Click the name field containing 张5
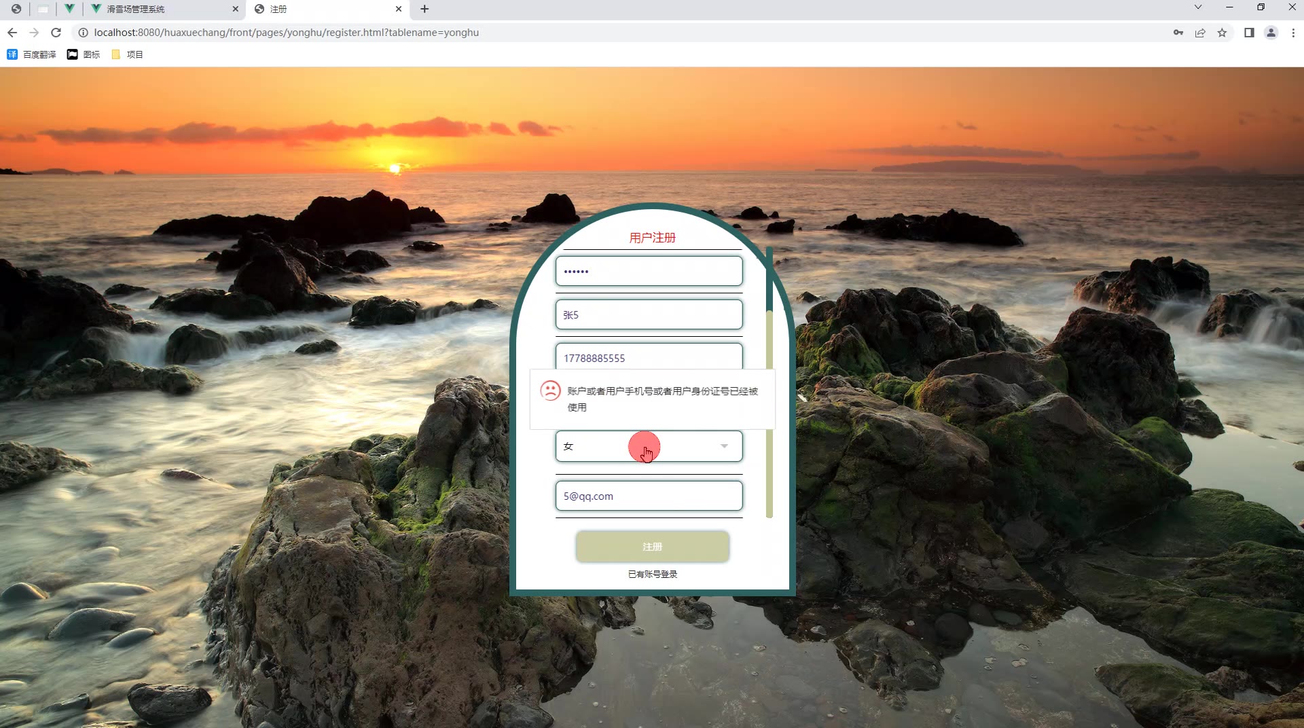The width and height of the screenshot is (1304, 728). click(649, 314)
